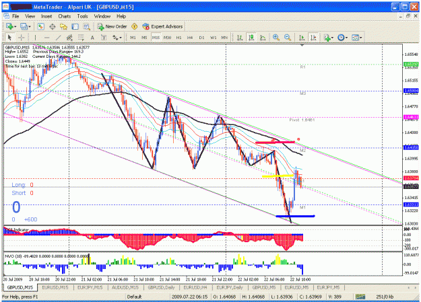Click the Zoom Out magnifier
Image resolution: width=421 pixels, height=302 pixels.
click(x=288, y=38)
